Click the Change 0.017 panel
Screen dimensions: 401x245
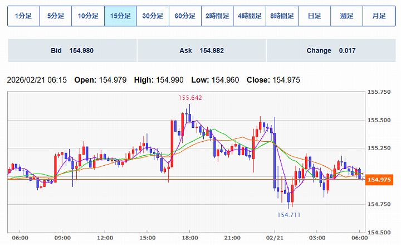(x=331, y=51)
